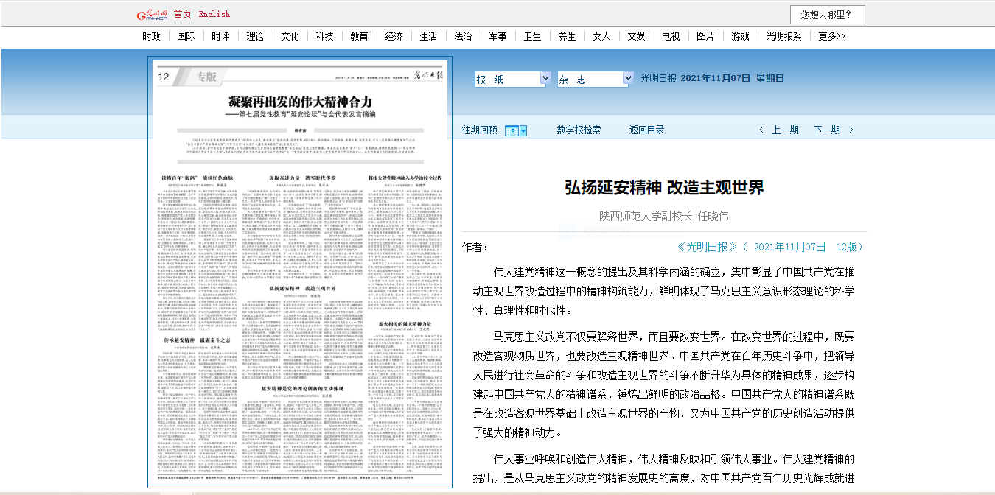Click the right arrow after 下一期

click(851, 130)
